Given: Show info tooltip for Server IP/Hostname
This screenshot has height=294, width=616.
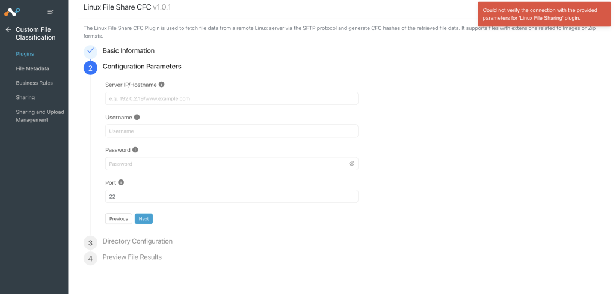Looking at the screenshot, I should (x=161, y=84).
